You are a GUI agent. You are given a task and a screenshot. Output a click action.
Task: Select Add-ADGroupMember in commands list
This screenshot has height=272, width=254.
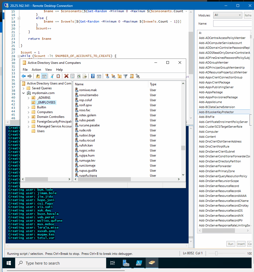[213, 63]
